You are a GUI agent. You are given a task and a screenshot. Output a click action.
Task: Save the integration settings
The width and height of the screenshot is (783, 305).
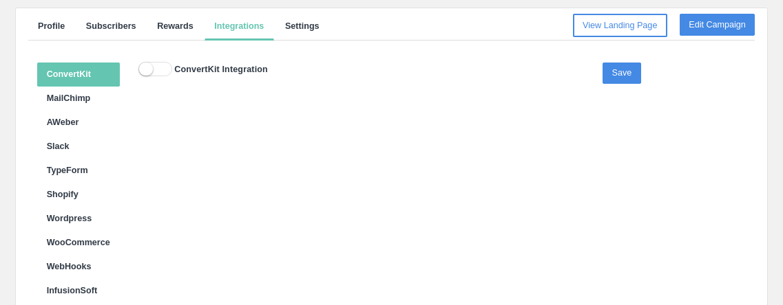(622, 74)
